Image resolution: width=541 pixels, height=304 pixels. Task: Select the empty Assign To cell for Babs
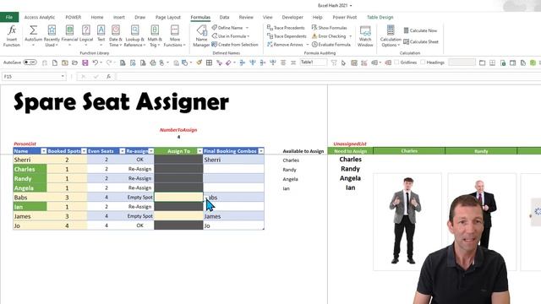pos(178,197)
